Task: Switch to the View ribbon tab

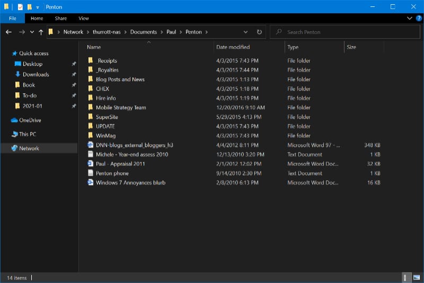Action: [x=83, y=18]
